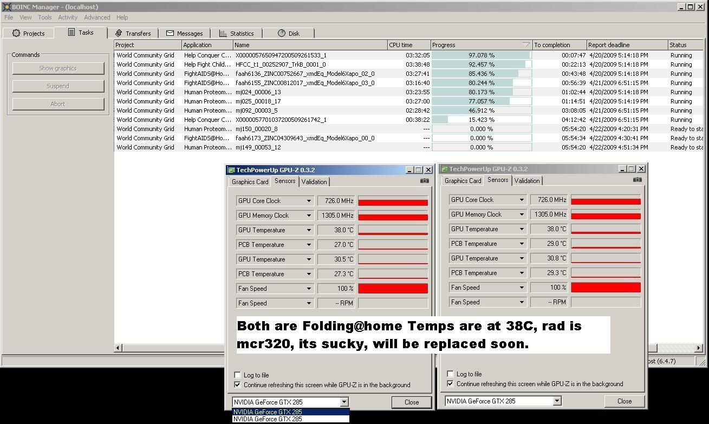The width and height of the screenshot is (709, 424).
Task: Expand Fan Speed percentage dropdown in right GPU-Z
Action: click(x=522, y=288)
